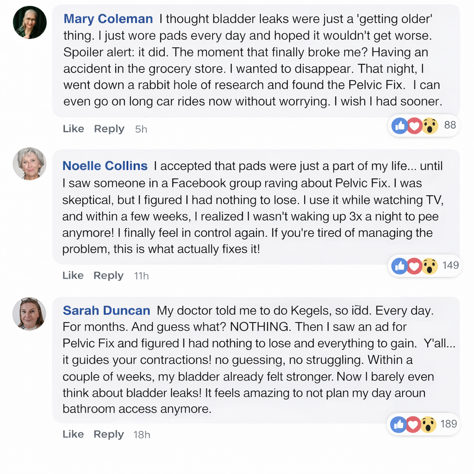
Task: Click the thumbs-up reaction on Noelle Collins' comment
Action: click(x=399, y=266)
